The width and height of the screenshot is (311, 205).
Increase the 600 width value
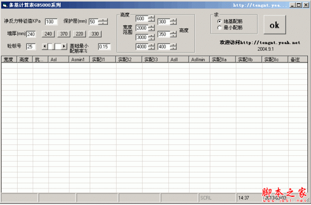pyautogui.click(x=151, y=17)
